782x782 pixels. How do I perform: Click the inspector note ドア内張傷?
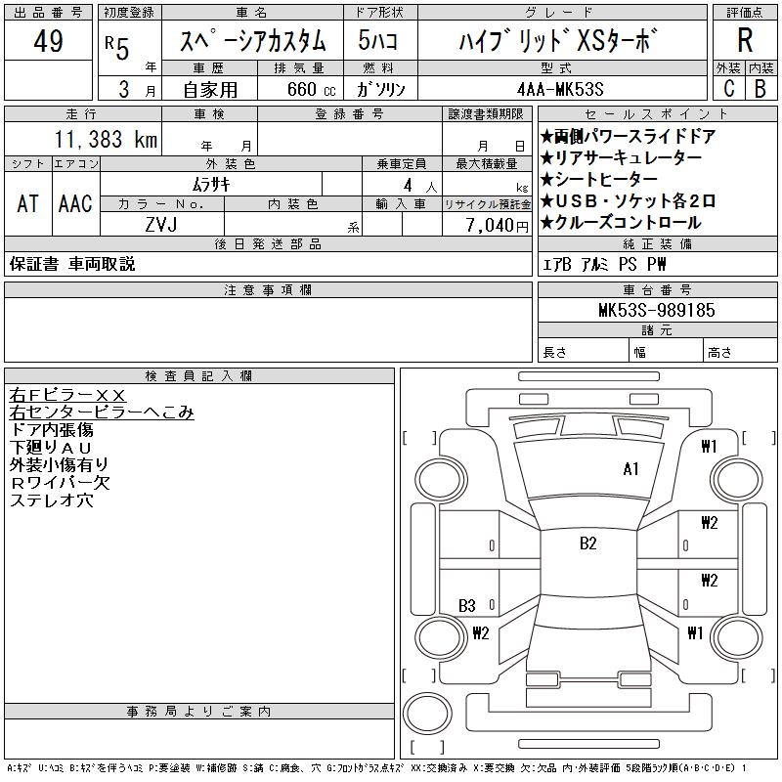52,430
